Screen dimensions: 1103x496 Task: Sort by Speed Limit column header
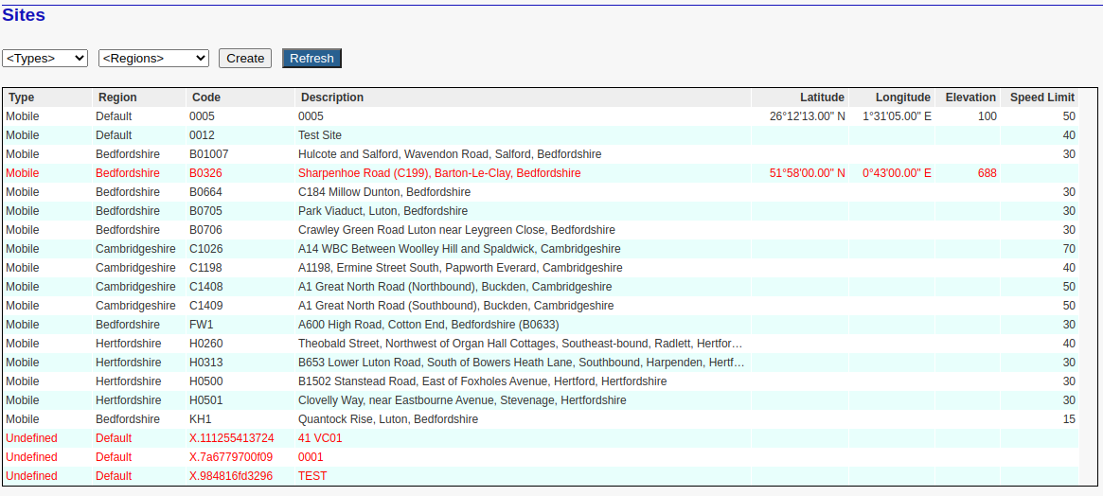point(1041,97)
